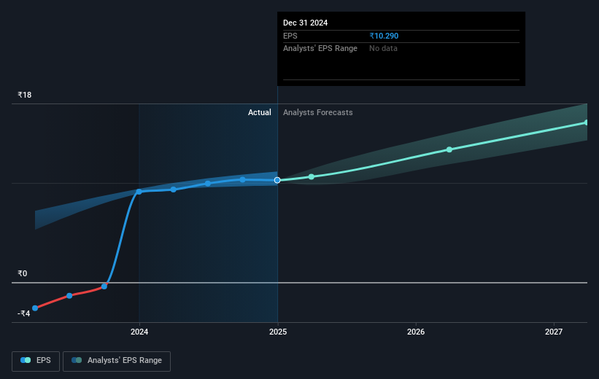The image size is (599, 379).
Task: Click the 2026 x-axis label
Action: 416,332
